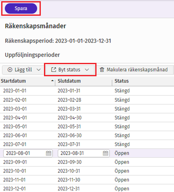Select the row starting 2023-10-01

click(87, 171)
